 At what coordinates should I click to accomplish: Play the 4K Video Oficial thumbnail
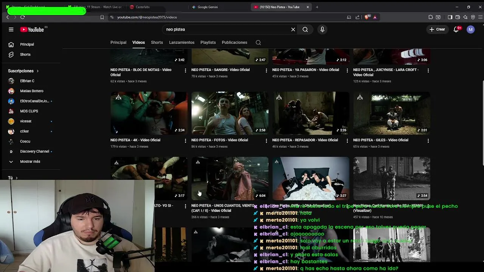[x=149, y=113]
